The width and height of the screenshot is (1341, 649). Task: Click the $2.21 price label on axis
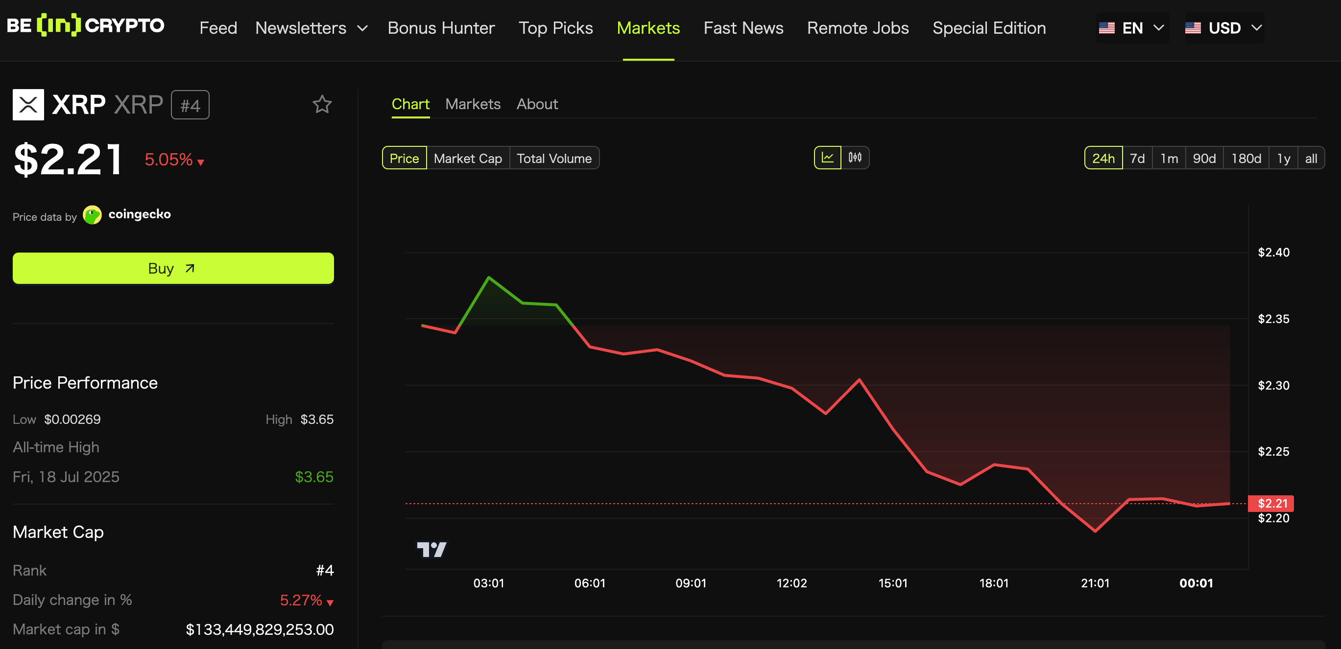pos(1272,503)
